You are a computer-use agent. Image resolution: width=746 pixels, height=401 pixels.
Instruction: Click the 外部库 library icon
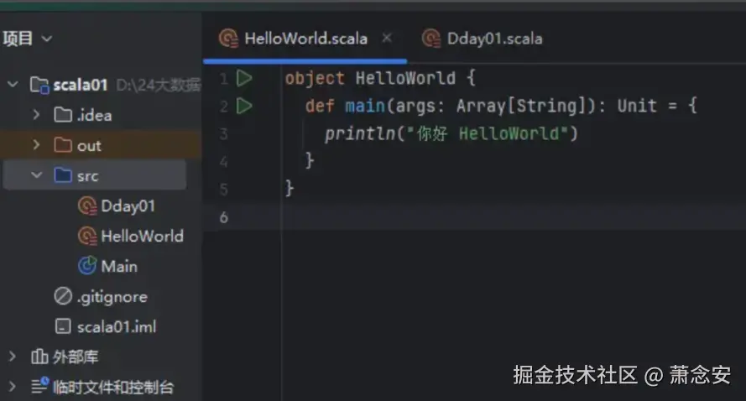pos(39,357)
